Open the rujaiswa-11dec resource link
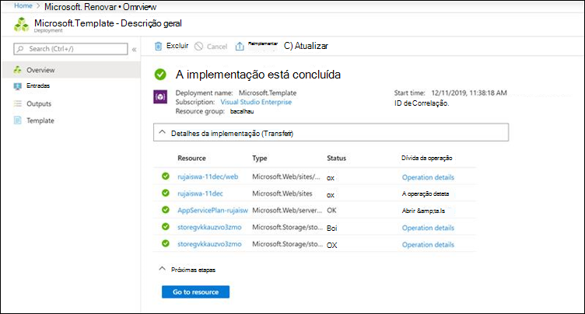The height and width of the screenshot is (314, 585). coord(201,194)
